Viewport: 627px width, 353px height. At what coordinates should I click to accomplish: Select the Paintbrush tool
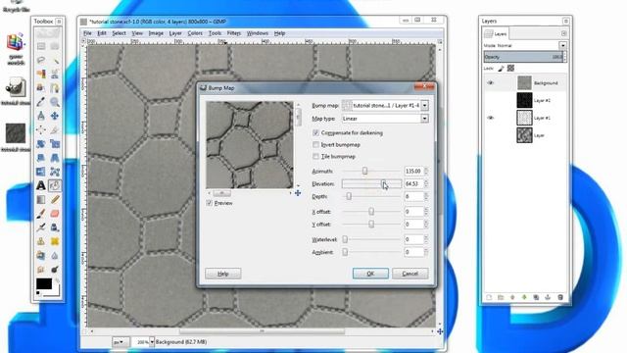[x=41, y=214]
